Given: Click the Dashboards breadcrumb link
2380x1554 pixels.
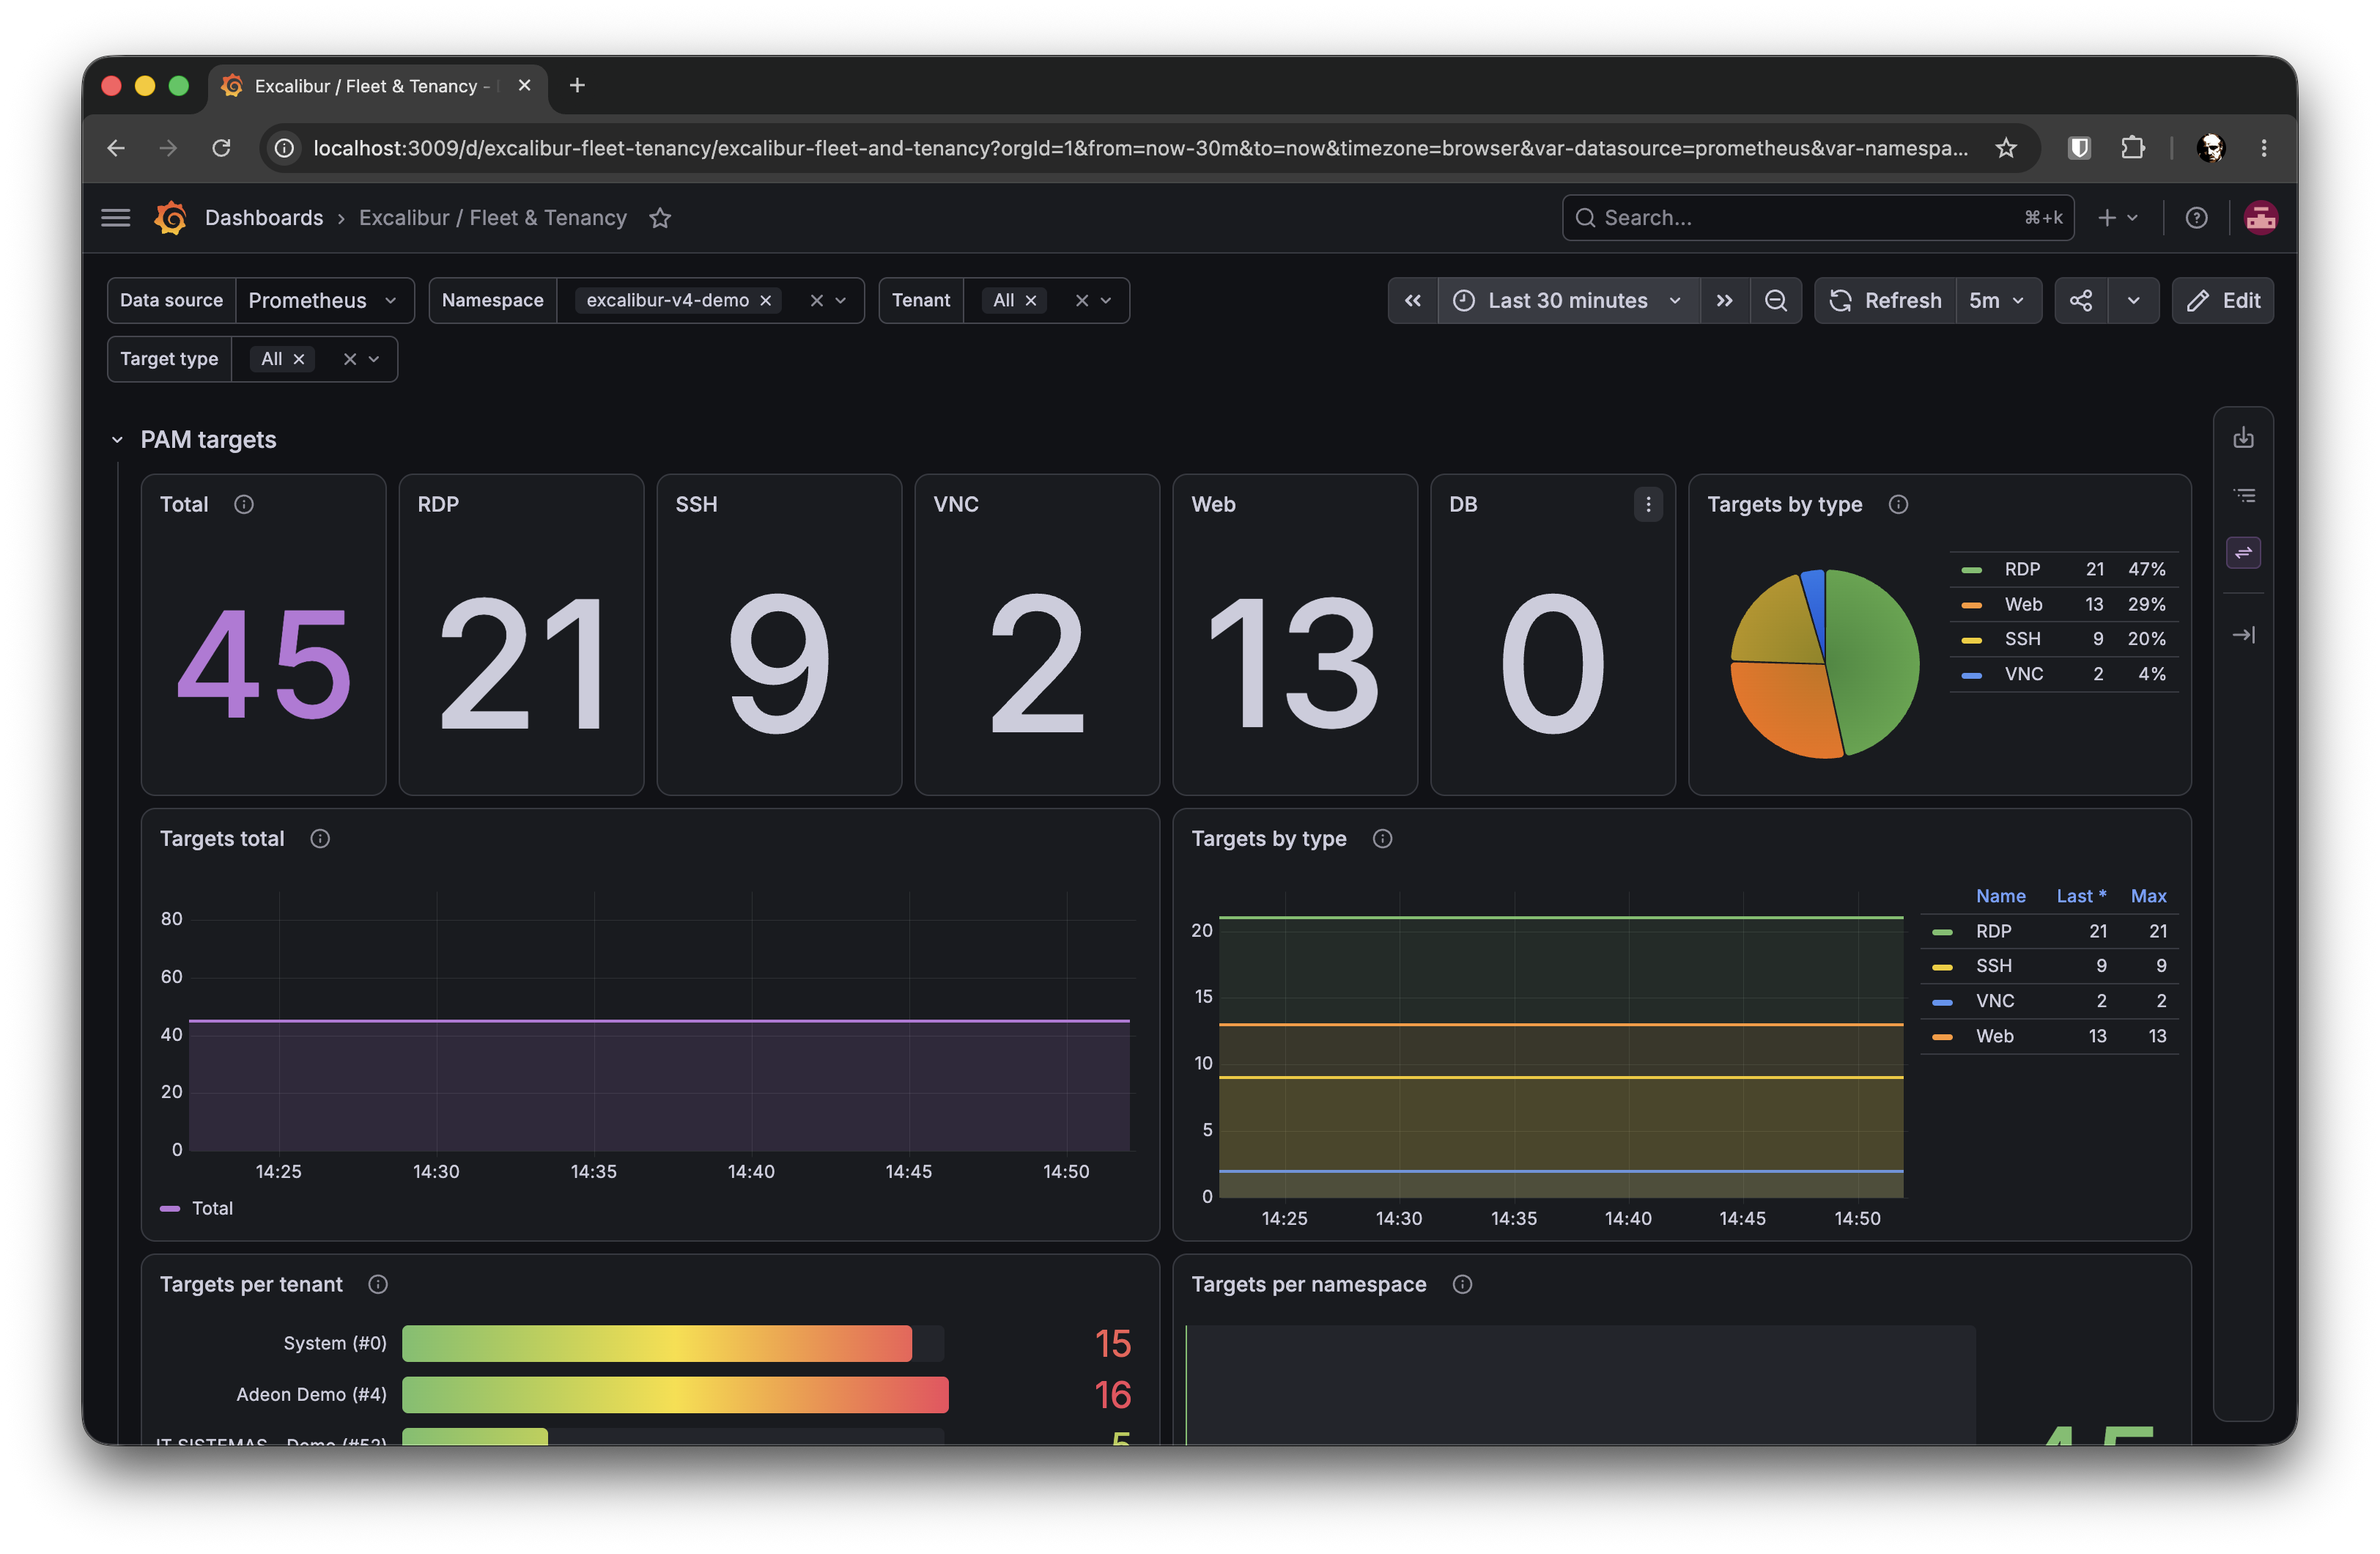Looking at the screenshot, I should (x=264, y=217).
